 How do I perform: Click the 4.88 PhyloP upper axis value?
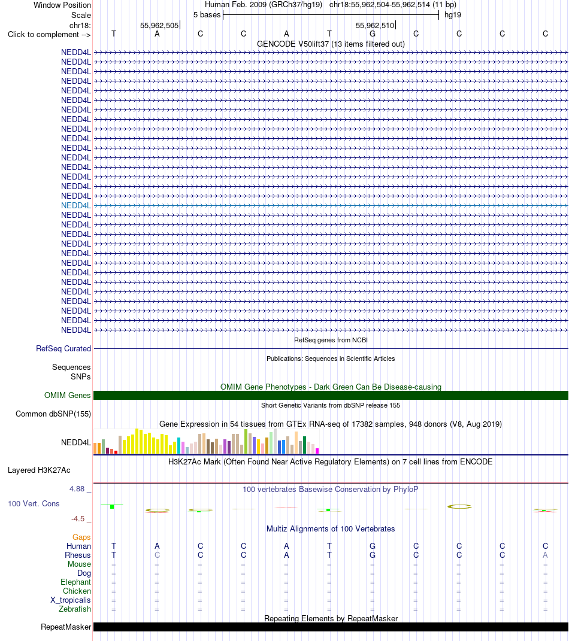[x=77, y=488]
